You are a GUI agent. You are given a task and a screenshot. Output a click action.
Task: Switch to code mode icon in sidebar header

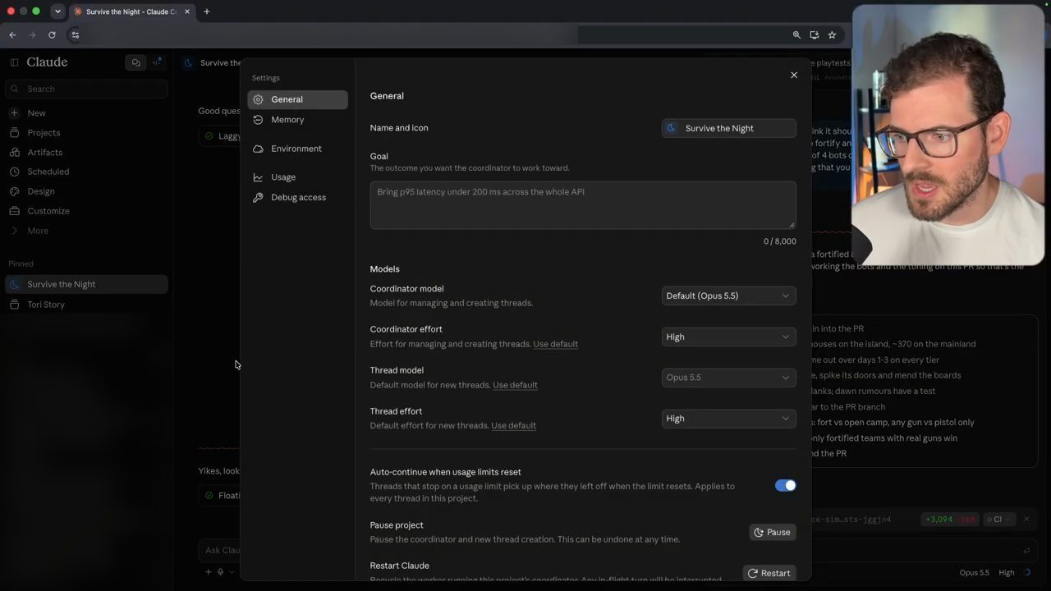(156, 62)
